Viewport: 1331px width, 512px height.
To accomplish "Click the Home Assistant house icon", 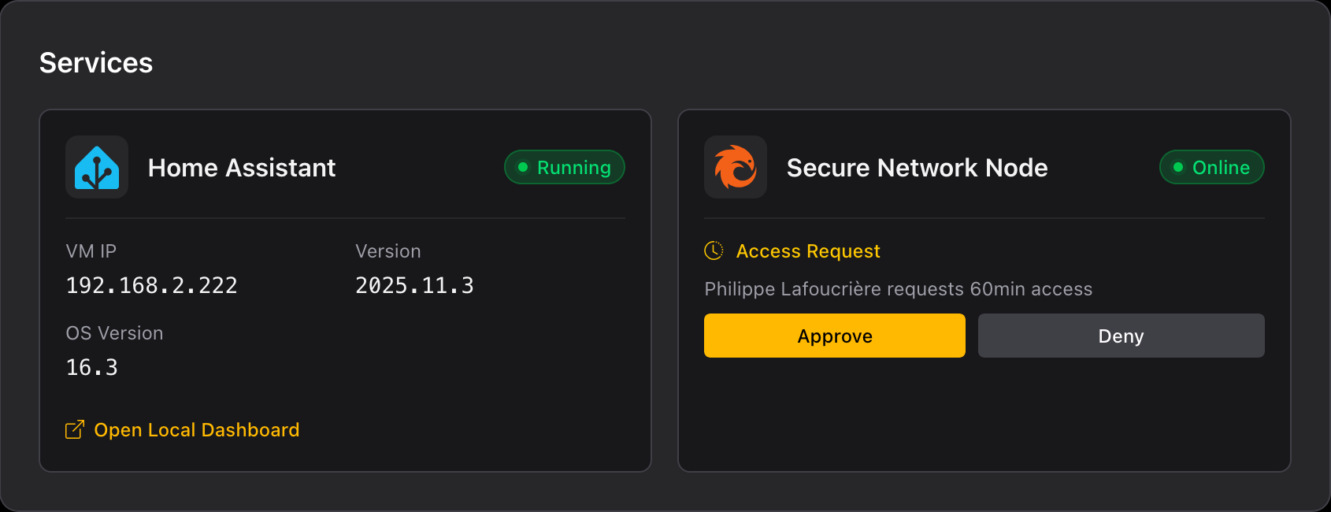I will [97, 168].
